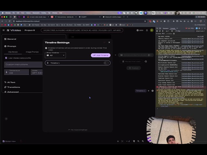The height and width of the screenshot is (155, 207).
Task: Open a new browser tab
Action: [127, 17]
